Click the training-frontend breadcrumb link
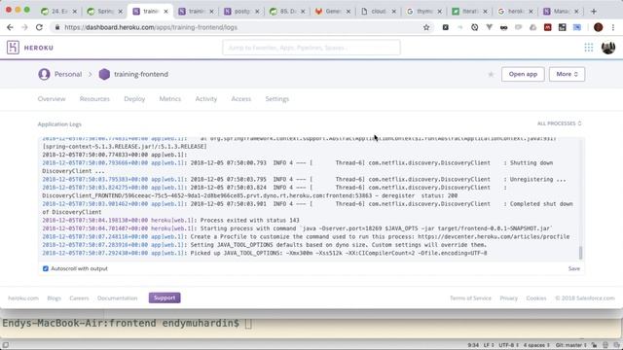This screenshot has width=623, height=350. tap(141, 74)
